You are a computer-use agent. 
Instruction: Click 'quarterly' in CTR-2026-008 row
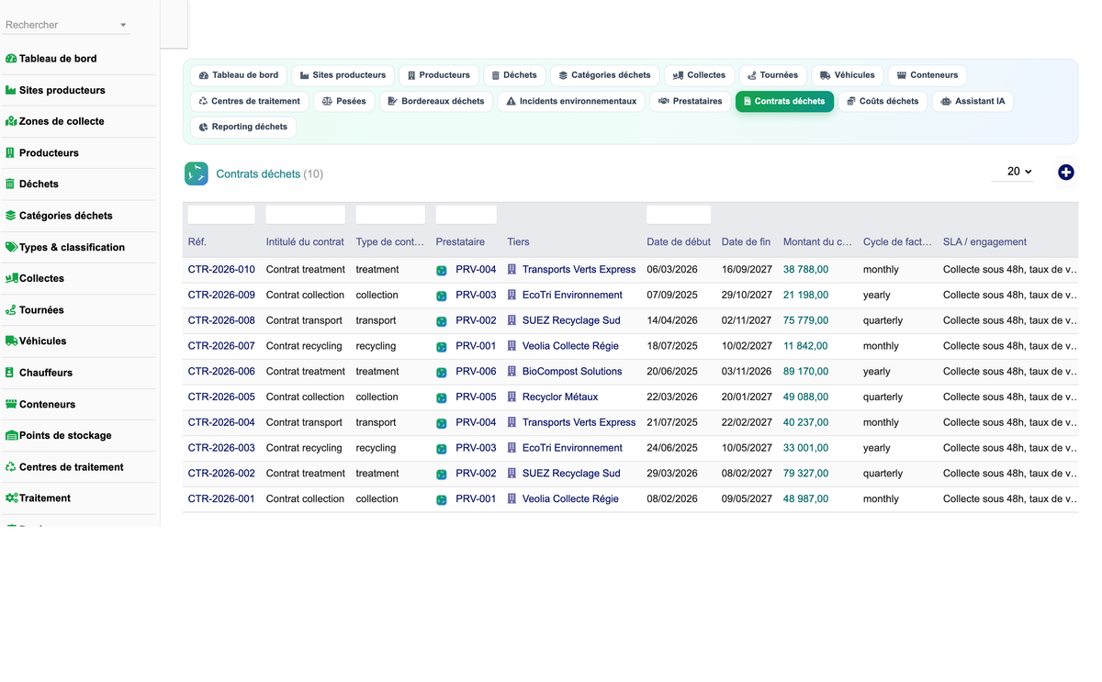coord(883,320)
